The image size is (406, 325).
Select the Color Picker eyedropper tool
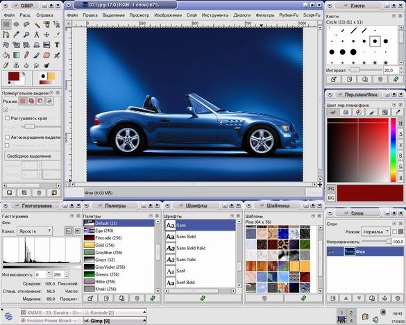click(17, 35)
